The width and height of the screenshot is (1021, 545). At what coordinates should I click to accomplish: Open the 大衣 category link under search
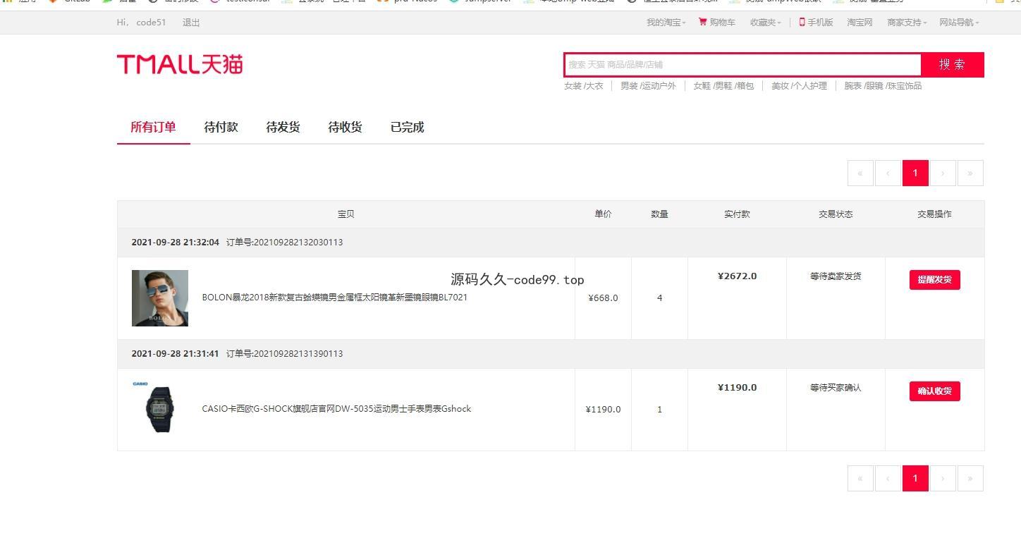point(595,85)
